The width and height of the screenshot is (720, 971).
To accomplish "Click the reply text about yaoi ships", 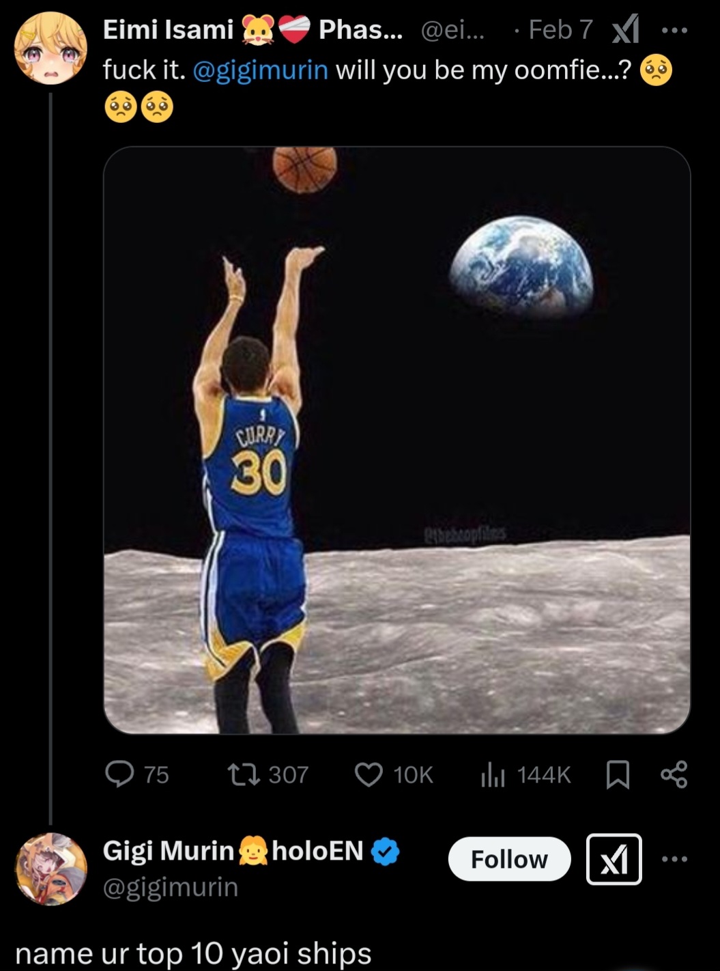I will (x=193, y=953).
